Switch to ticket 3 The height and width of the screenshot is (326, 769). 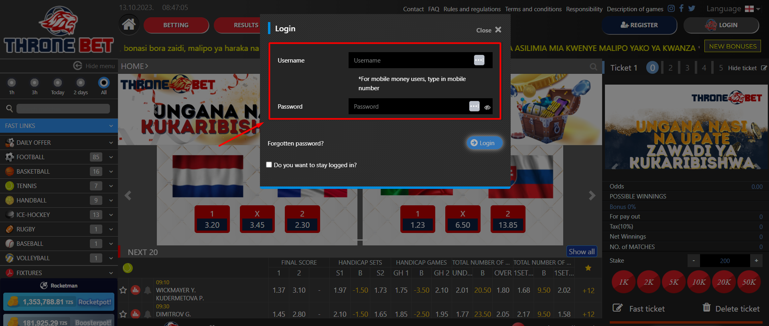[687, 68]
